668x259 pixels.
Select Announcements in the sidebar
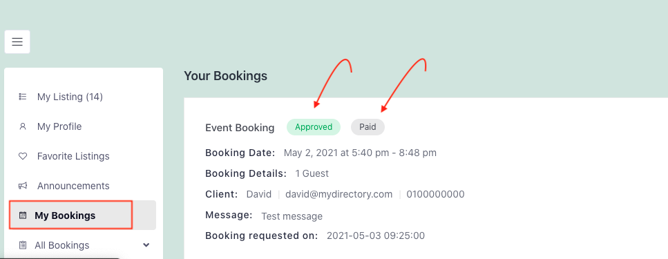[x=73, y=186]
